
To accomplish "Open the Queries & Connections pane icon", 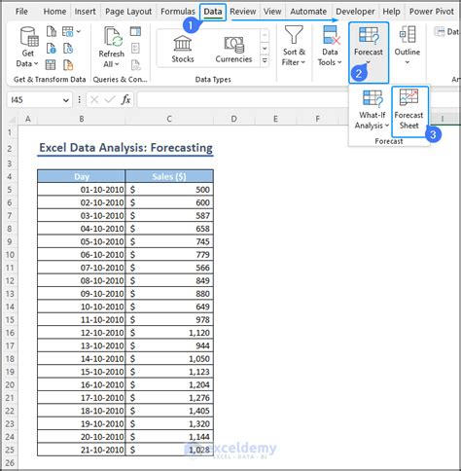I will pos(135,31).
